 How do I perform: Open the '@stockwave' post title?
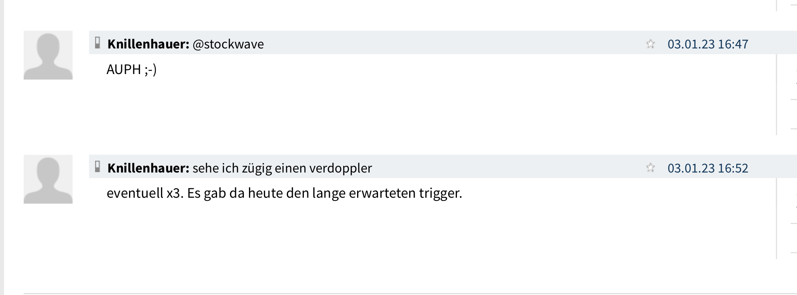point(228,44)
